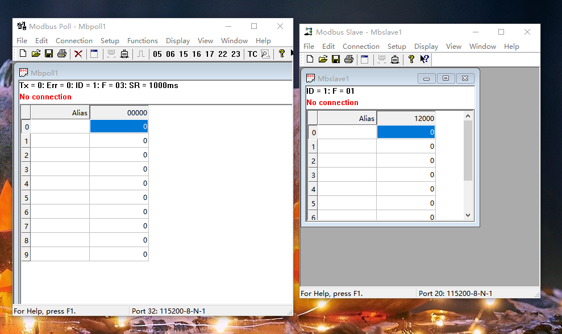The width and height of the screenshot is (562, 334).
Task: Restore the Mbslave1 child window
Action: 446,78
